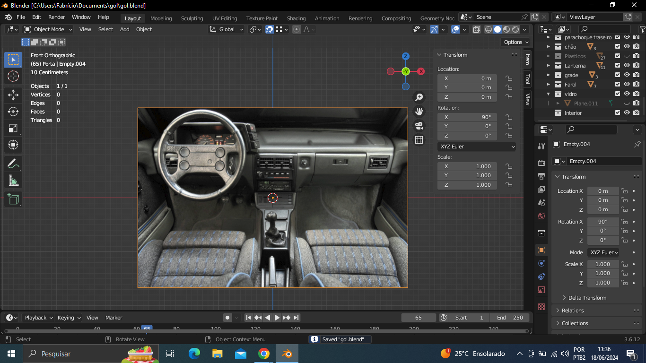The image size is (646, 363).
Task: Expand the Delta Transform panel
Action: 587,298
